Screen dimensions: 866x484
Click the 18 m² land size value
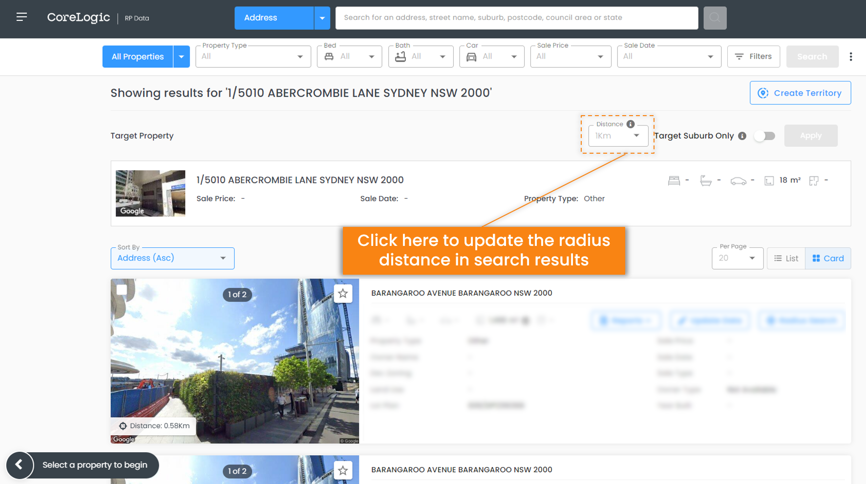pyautogui.click(x=790, y=181)
